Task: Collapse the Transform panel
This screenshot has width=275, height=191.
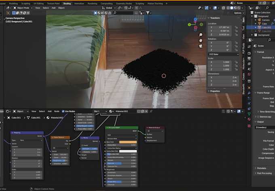Action: point(209,18)
